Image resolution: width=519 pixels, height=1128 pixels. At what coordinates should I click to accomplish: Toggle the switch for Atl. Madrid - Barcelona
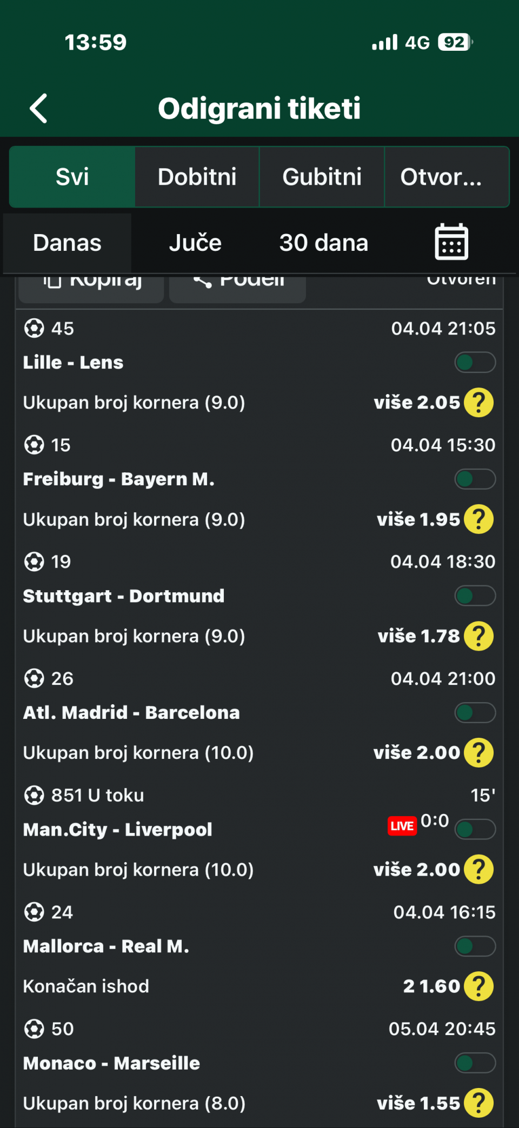coord(475,712)
